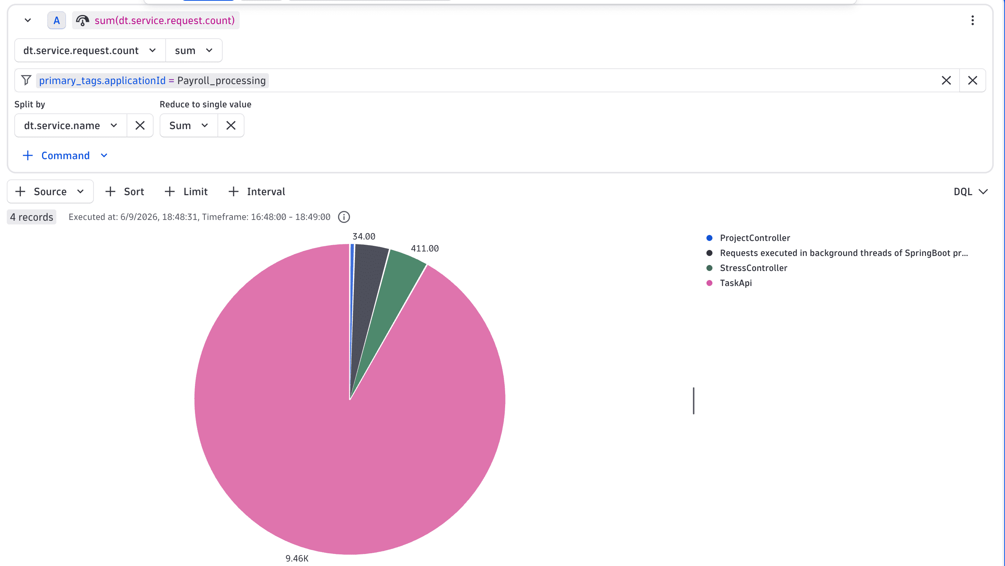Expand the DQL section
The width and height of the screenshot is (1005, 566).
click(x=971, y=191)
